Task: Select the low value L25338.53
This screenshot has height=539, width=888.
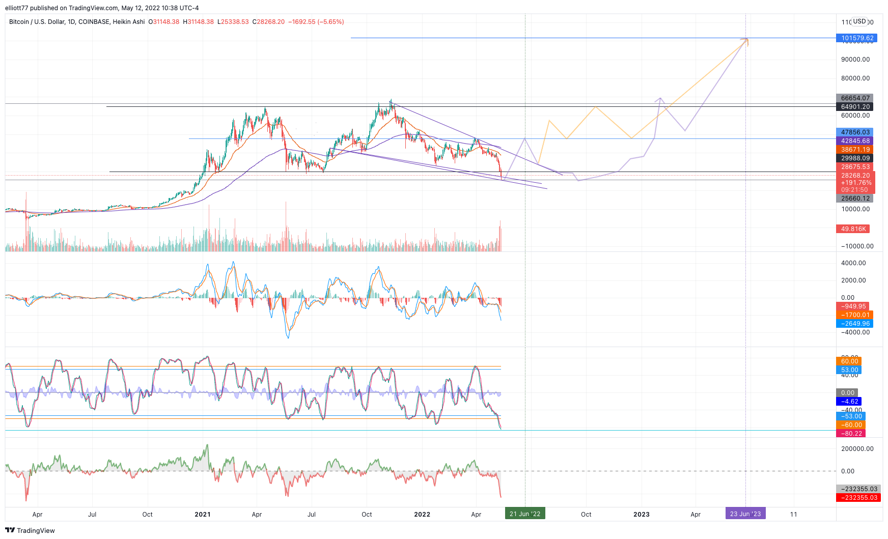Action: tap(233, 22)
